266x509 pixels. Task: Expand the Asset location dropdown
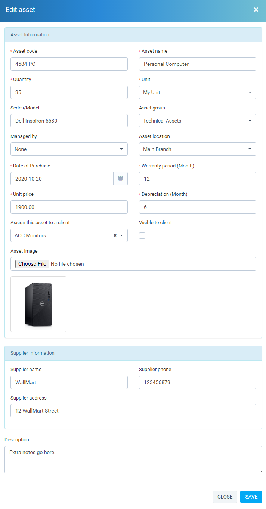197,149
